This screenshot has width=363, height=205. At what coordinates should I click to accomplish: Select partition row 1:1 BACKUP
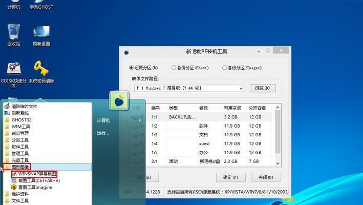coord(201,117)
